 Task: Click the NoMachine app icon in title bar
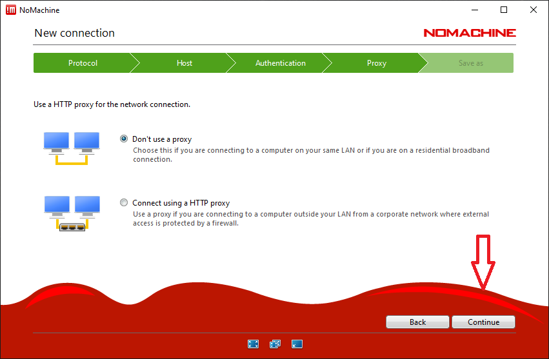click(x=11, y=10)
